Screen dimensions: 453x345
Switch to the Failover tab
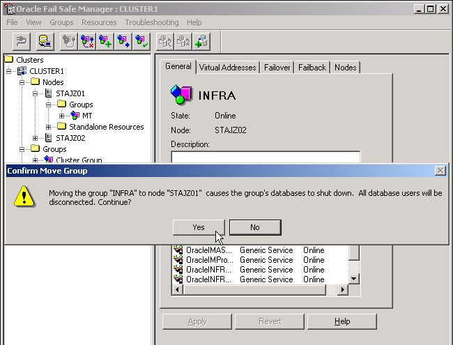click(277, 68)
